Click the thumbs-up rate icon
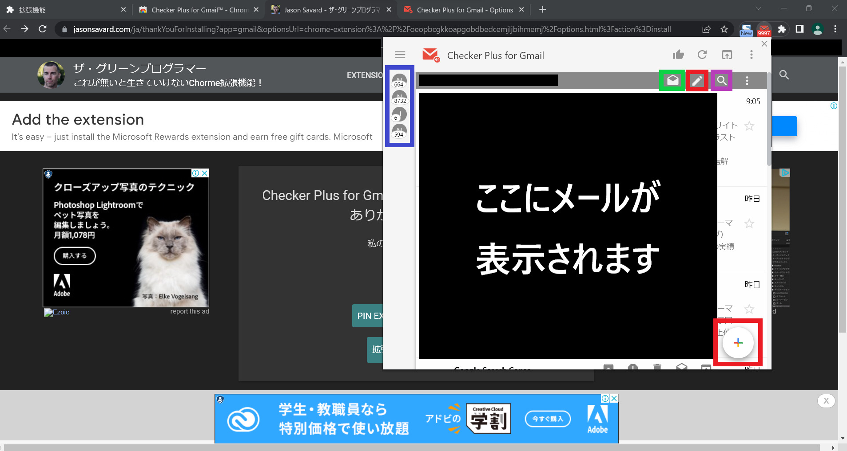 point(678,55)
